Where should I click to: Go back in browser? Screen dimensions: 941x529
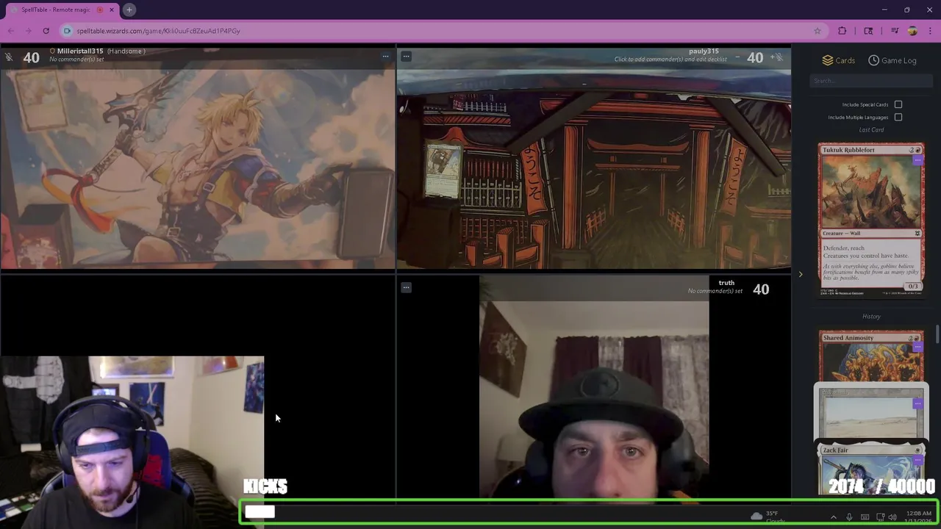point(10,31)
